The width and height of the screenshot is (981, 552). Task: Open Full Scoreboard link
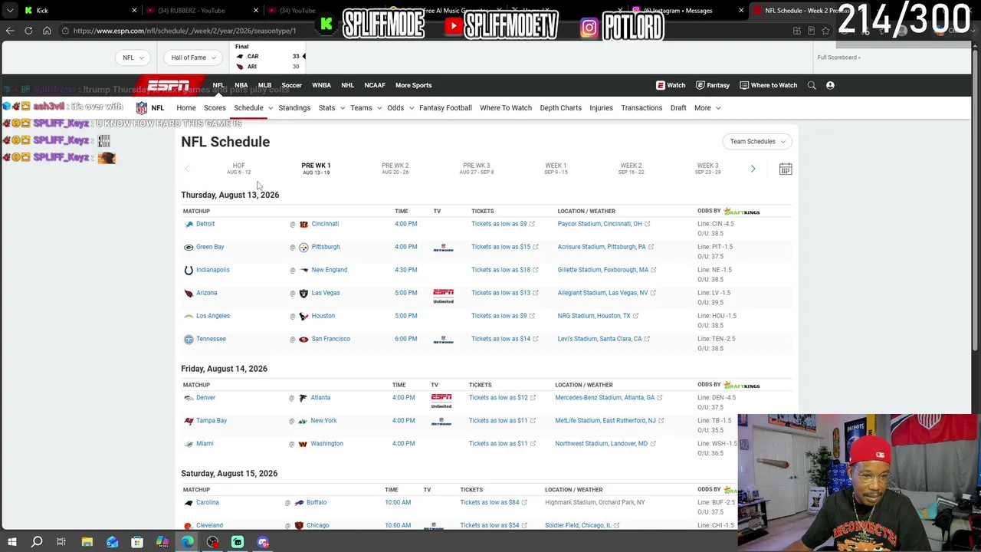pos(838,58)
